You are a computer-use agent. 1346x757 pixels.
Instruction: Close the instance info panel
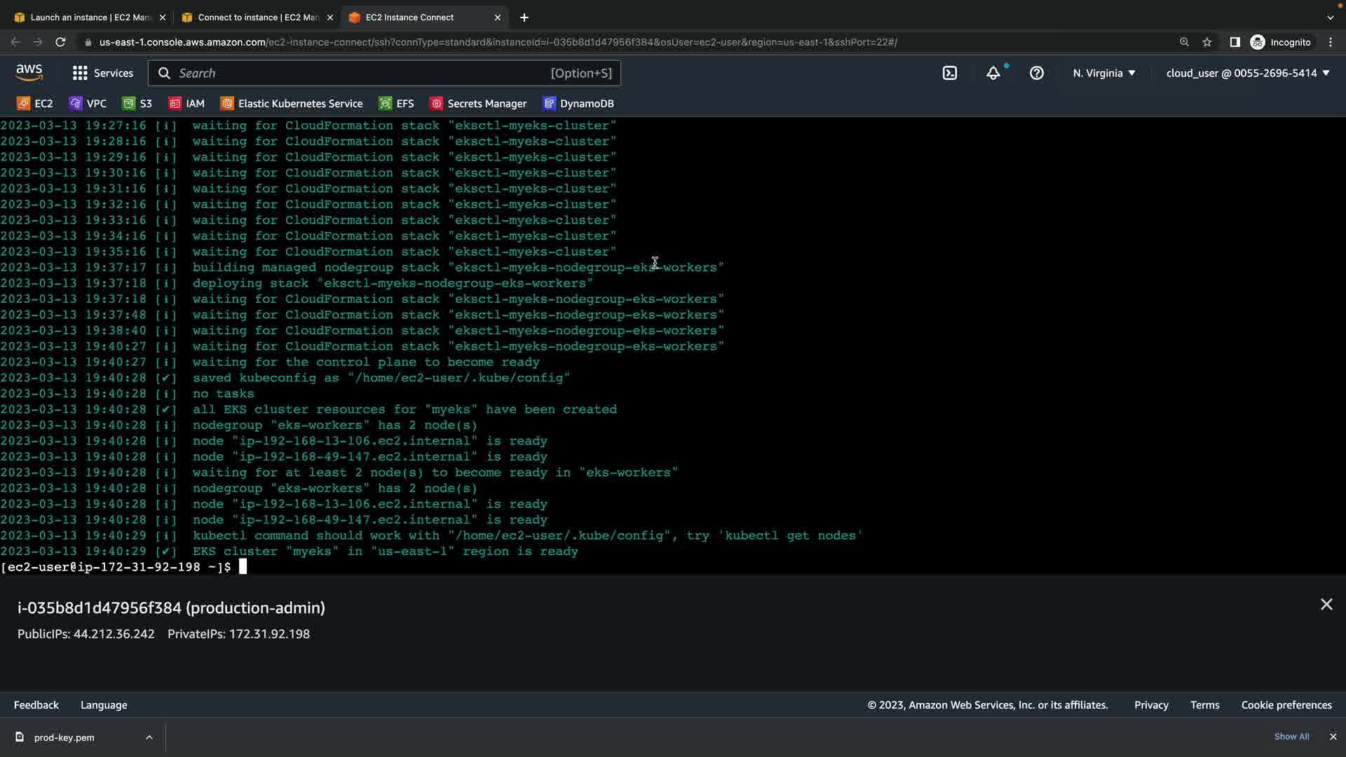pos(1326,605)
